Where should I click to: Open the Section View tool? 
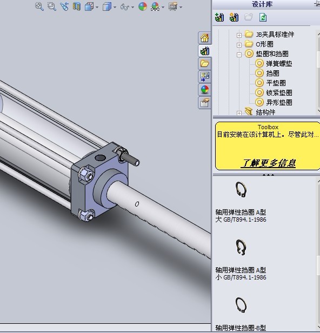pyautogui.click(x=77, y=6)
